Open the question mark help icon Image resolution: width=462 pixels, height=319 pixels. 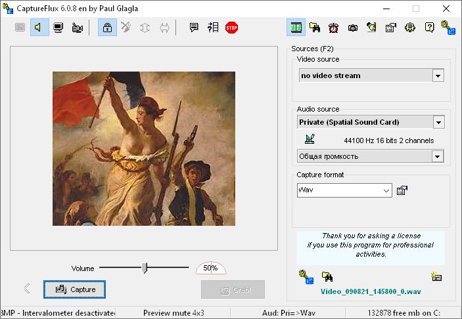[x=429, y=28]
